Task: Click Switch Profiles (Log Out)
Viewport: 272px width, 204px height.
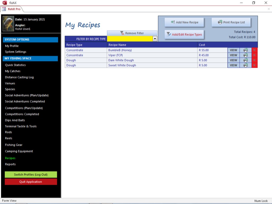Action: [x=31, y=174]
